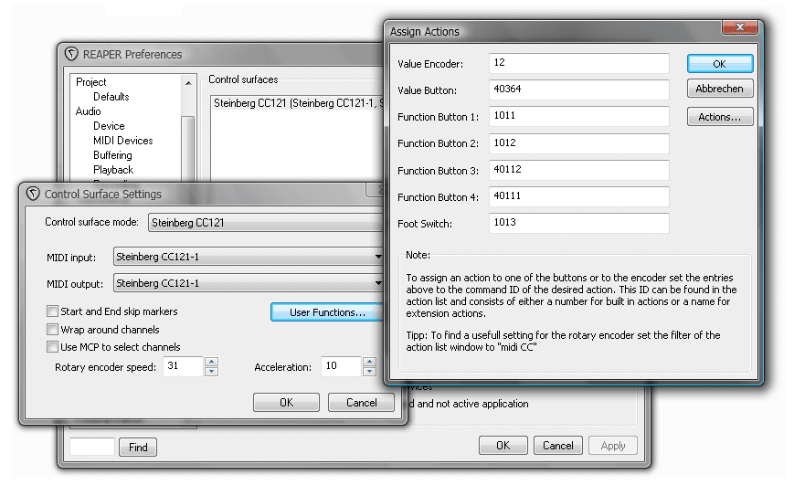The height and width of the screenshot is (485, 794).
Task: Open the Actions... list button
Action: pyautogui.click(x=720, y=117)
